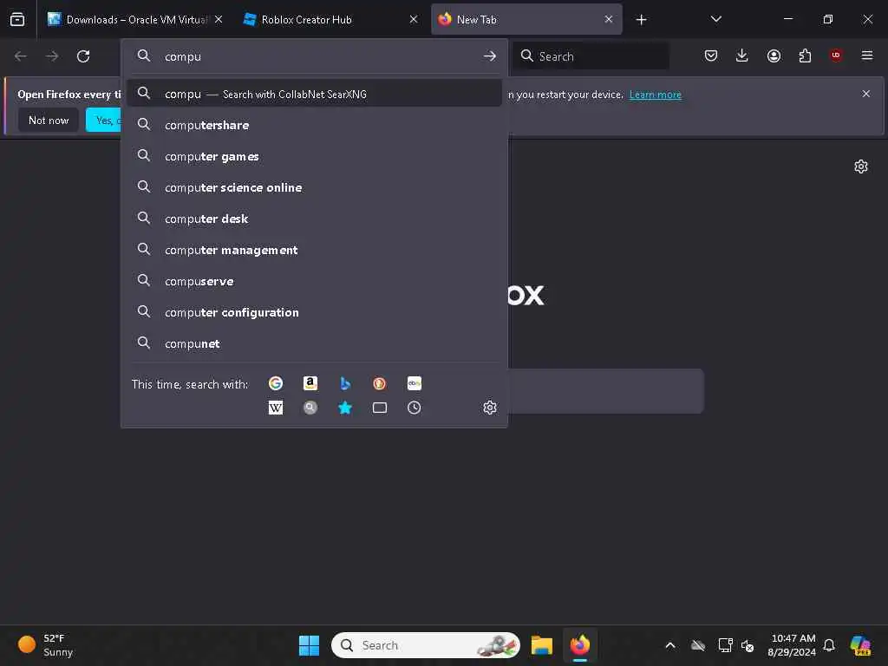Open a new tab with plus button
This screenshot has height=666, width=888.
pos(641,20)
